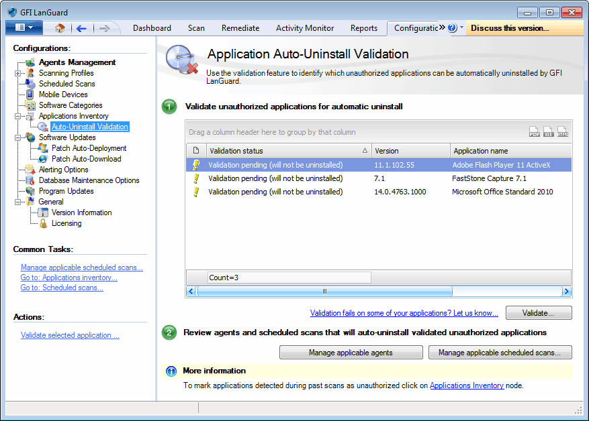
Task: Click the Home icon in toolbar
Action: (x=60, y=28)
